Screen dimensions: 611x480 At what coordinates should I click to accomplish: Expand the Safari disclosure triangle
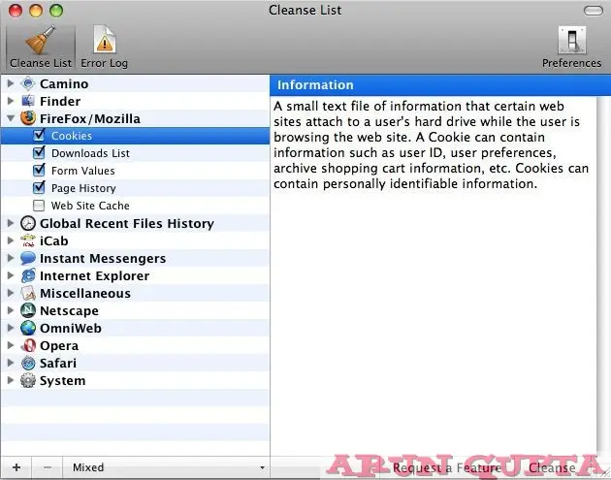coord(11,363)
